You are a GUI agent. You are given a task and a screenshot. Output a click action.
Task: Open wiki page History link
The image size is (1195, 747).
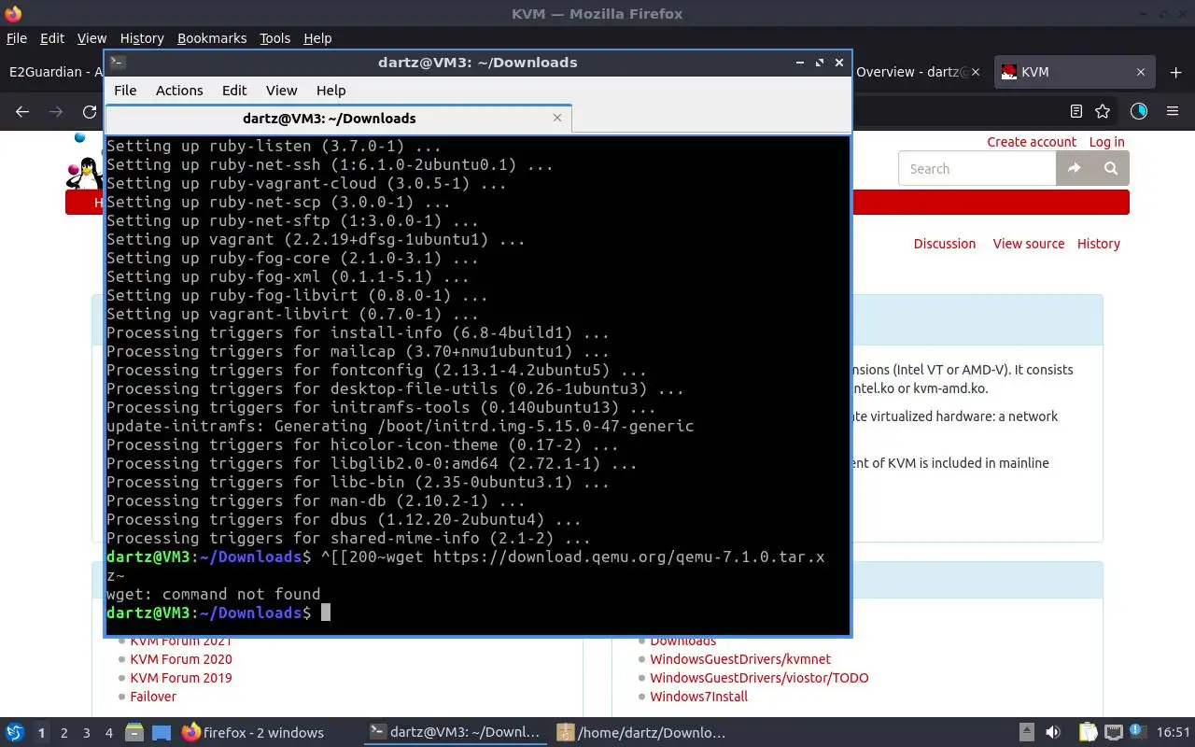point(1098,244)
